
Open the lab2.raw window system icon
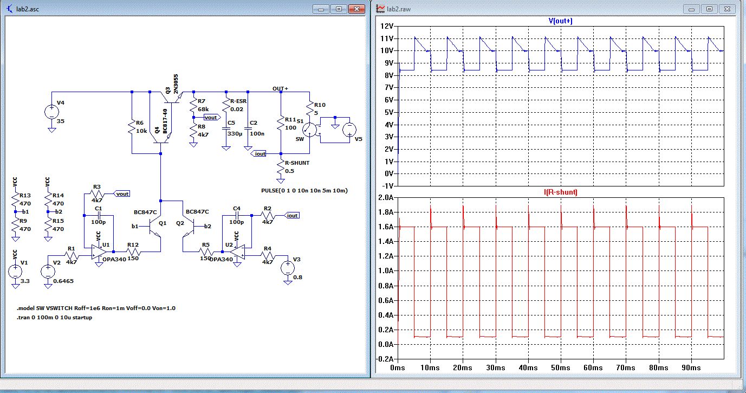380,9
